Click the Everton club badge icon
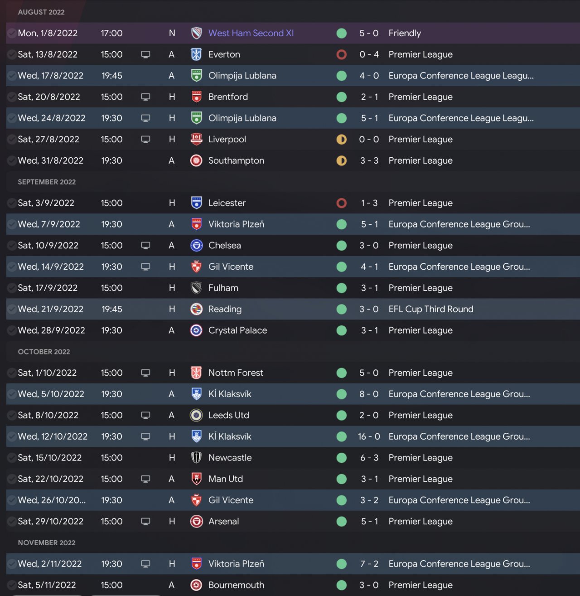The height and width of the screenshot is (596, 580). 196,54
